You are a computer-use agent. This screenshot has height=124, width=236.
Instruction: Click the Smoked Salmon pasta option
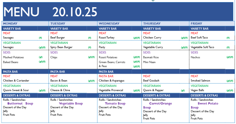(x=200, y=80)
